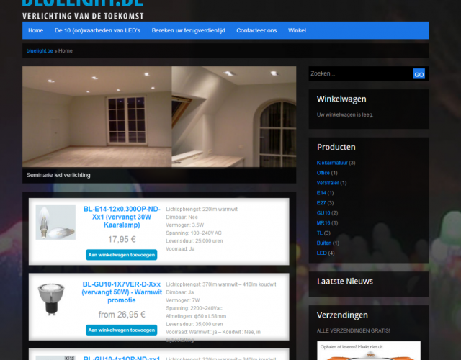
Task: Open BL-GU10-1X7VER-D-Xxx product title
Action: 122,292
